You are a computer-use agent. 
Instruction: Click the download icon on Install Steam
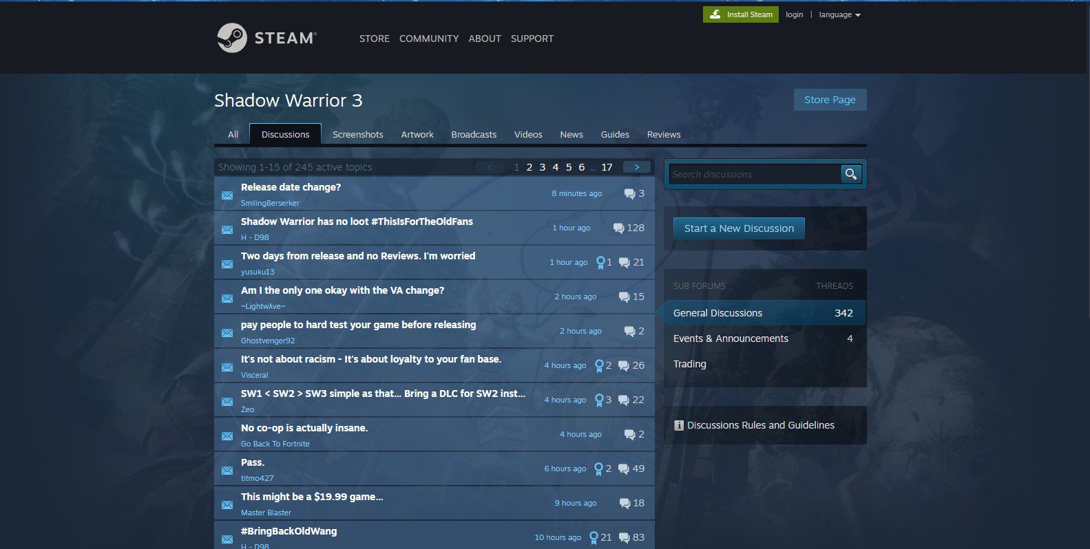coord(715,14)
